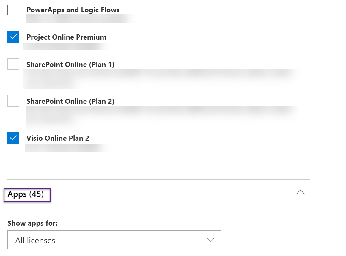
Task: Select the Project Online Premium label text
Action: (x=66, y=37)
